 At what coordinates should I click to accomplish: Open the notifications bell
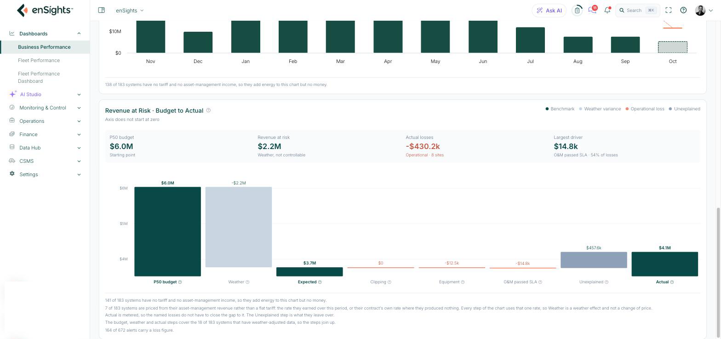607,10
